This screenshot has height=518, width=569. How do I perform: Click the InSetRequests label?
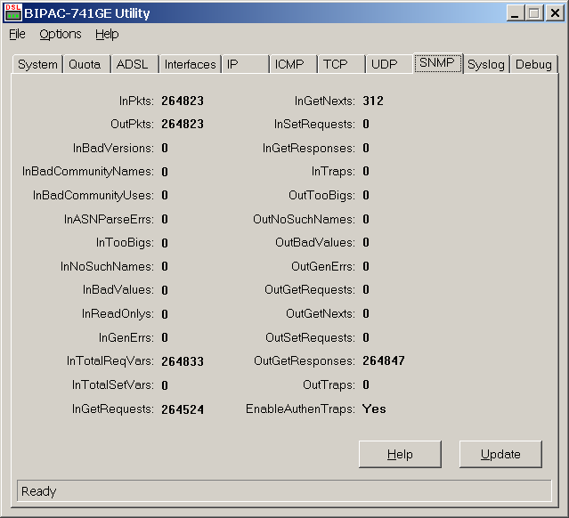[314, 124]
